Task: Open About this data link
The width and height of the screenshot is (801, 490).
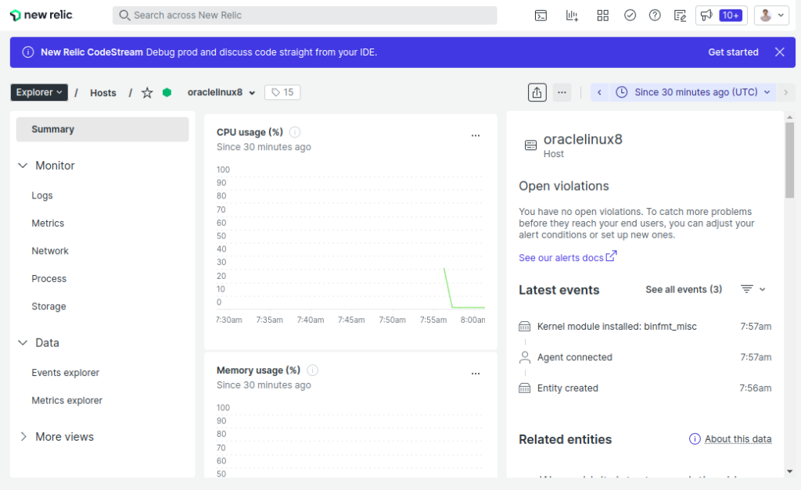Action: point(738,439)
